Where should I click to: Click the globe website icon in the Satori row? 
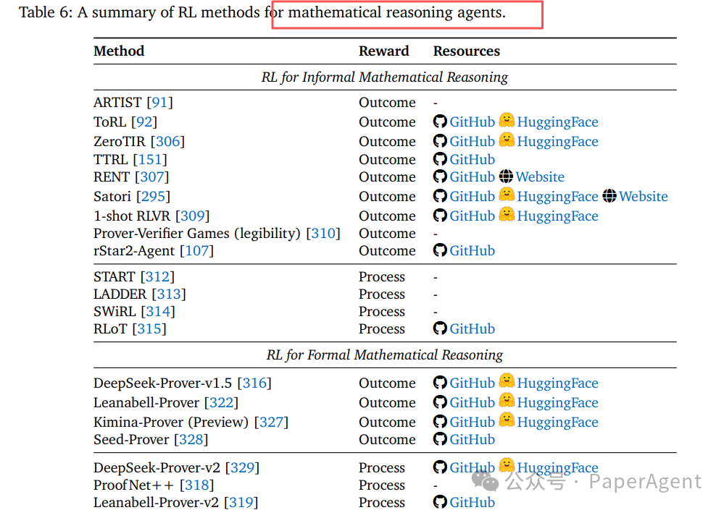(609, 196)
